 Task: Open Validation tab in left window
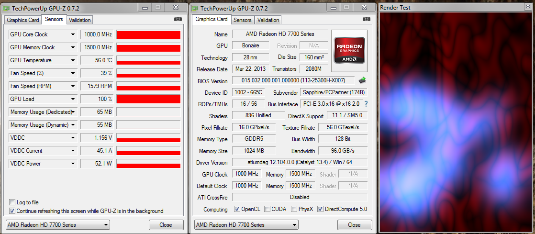(x=79, y=20)
